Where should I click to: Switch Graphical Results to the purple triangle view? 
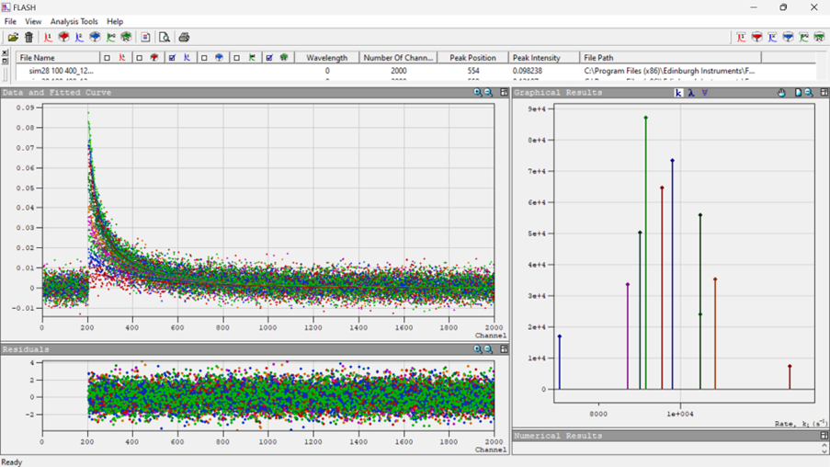(705, 93)
